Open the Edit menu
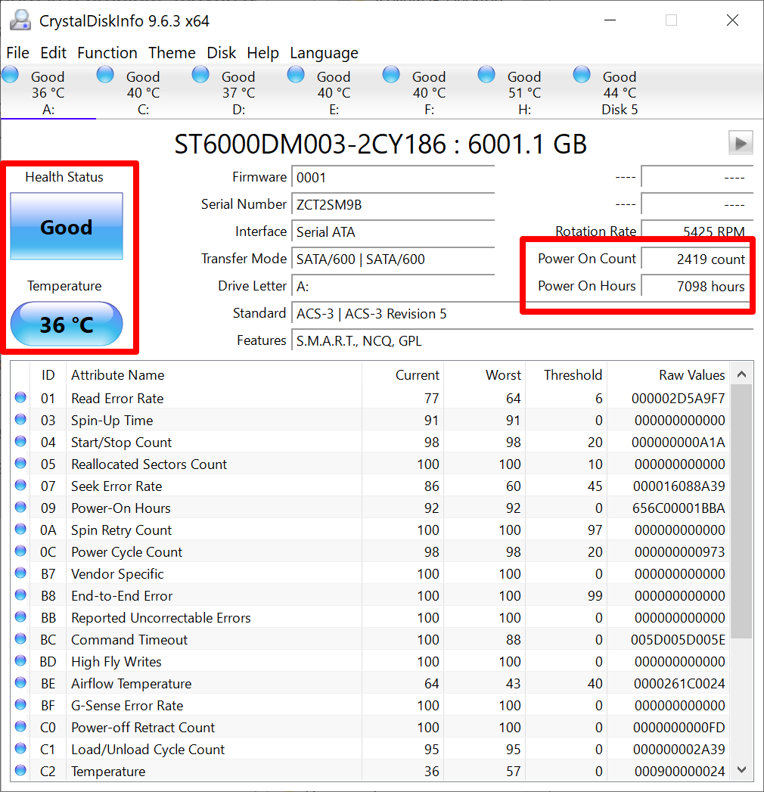764x792 pixels. click(x=53, y=52)
